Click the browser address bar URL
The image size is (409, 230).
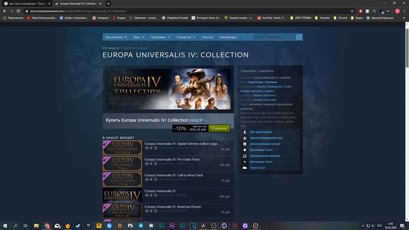click(78, 11)
